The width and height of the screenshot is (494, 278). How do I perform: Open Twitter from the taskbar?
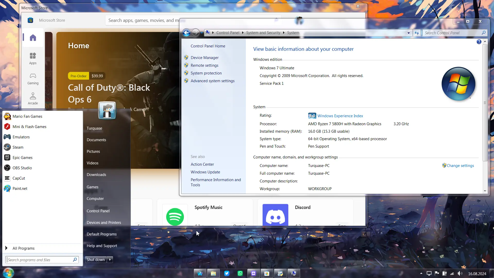[227, 273]
